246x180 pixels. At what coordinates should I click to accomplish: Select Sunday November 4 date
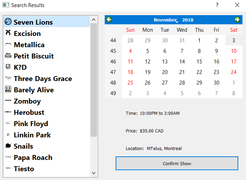tap(130, 51)
